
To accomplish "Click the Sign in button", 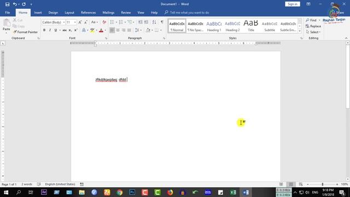I will (x=293, y=4).
